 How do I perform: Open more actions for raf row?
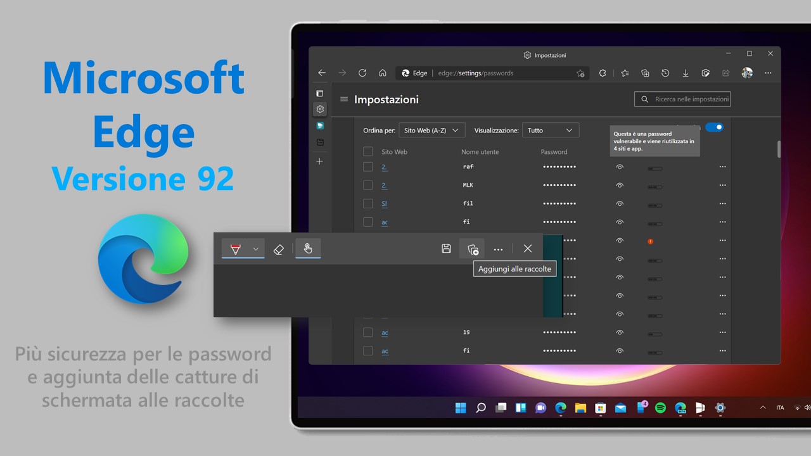click(x=723, y=167)
